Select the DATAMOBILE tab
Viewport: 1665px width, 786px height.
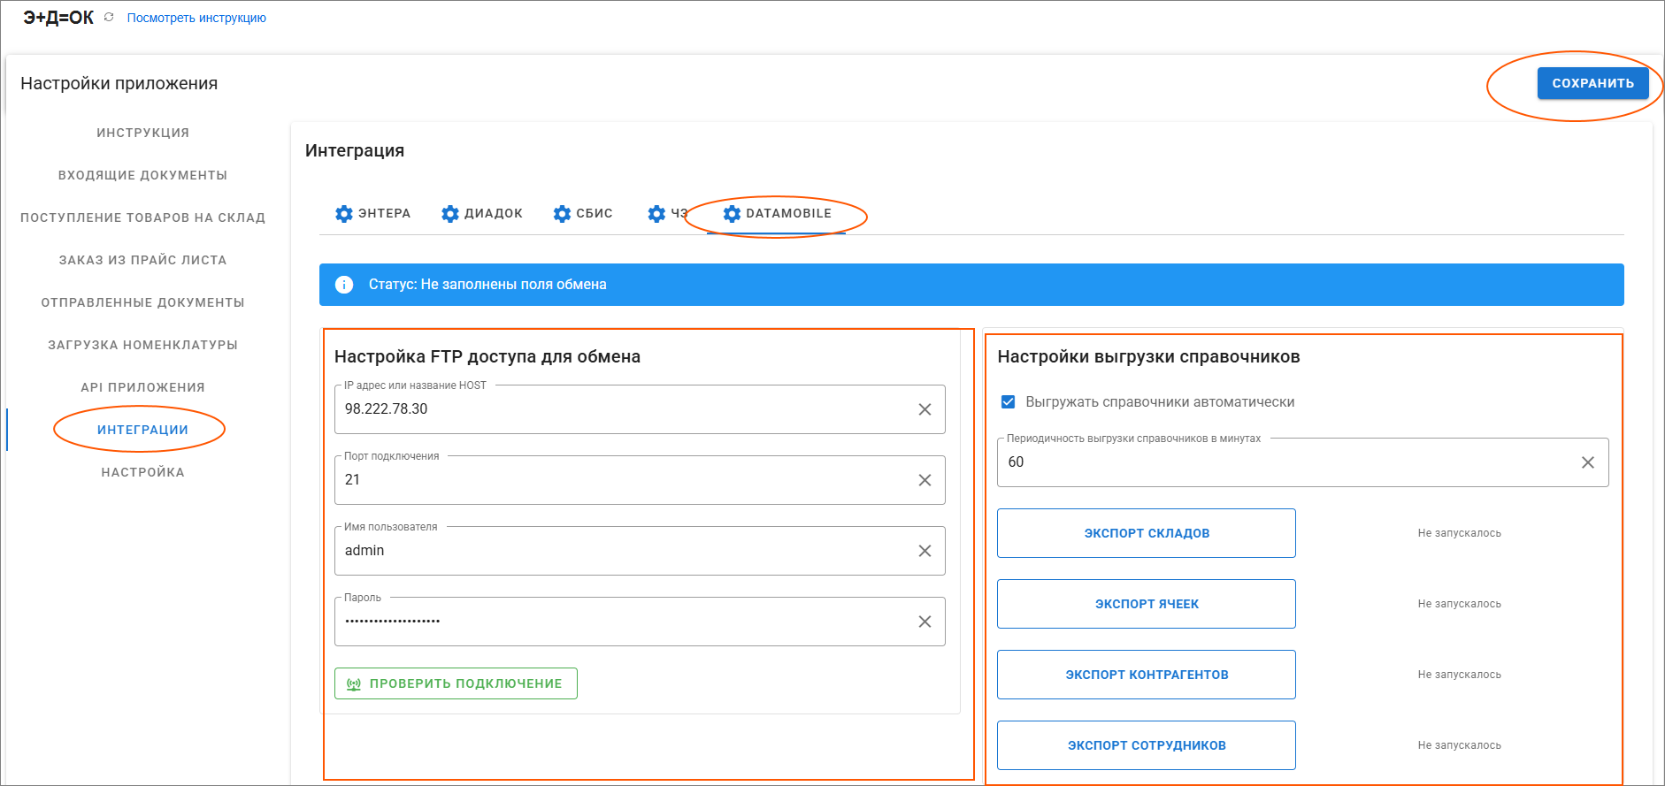777,214
